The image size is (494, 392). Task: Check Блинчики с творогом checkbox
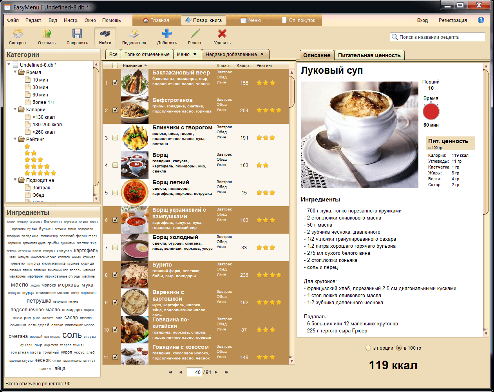115,138
